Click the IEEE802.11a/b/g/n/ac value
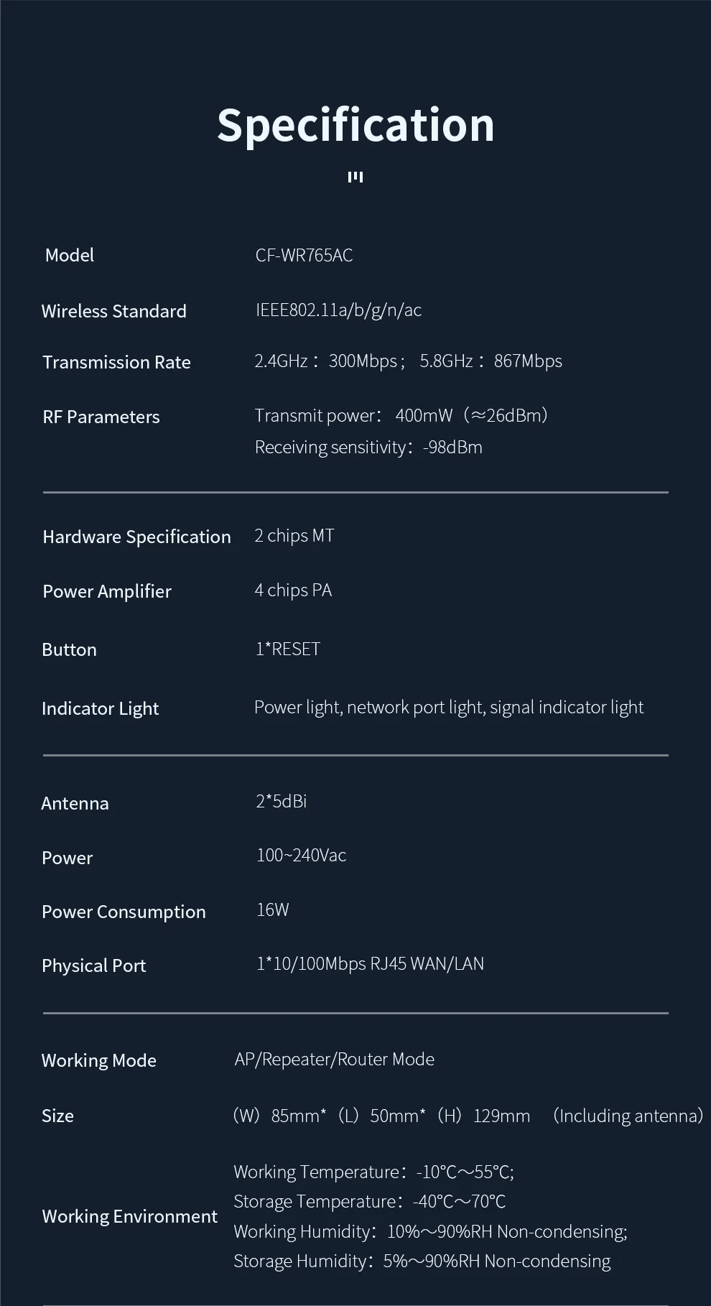 (x=338, y=310)
